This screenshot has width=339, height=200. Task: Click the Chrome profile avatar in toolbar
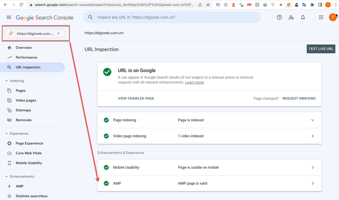click(x=328, y=5)
